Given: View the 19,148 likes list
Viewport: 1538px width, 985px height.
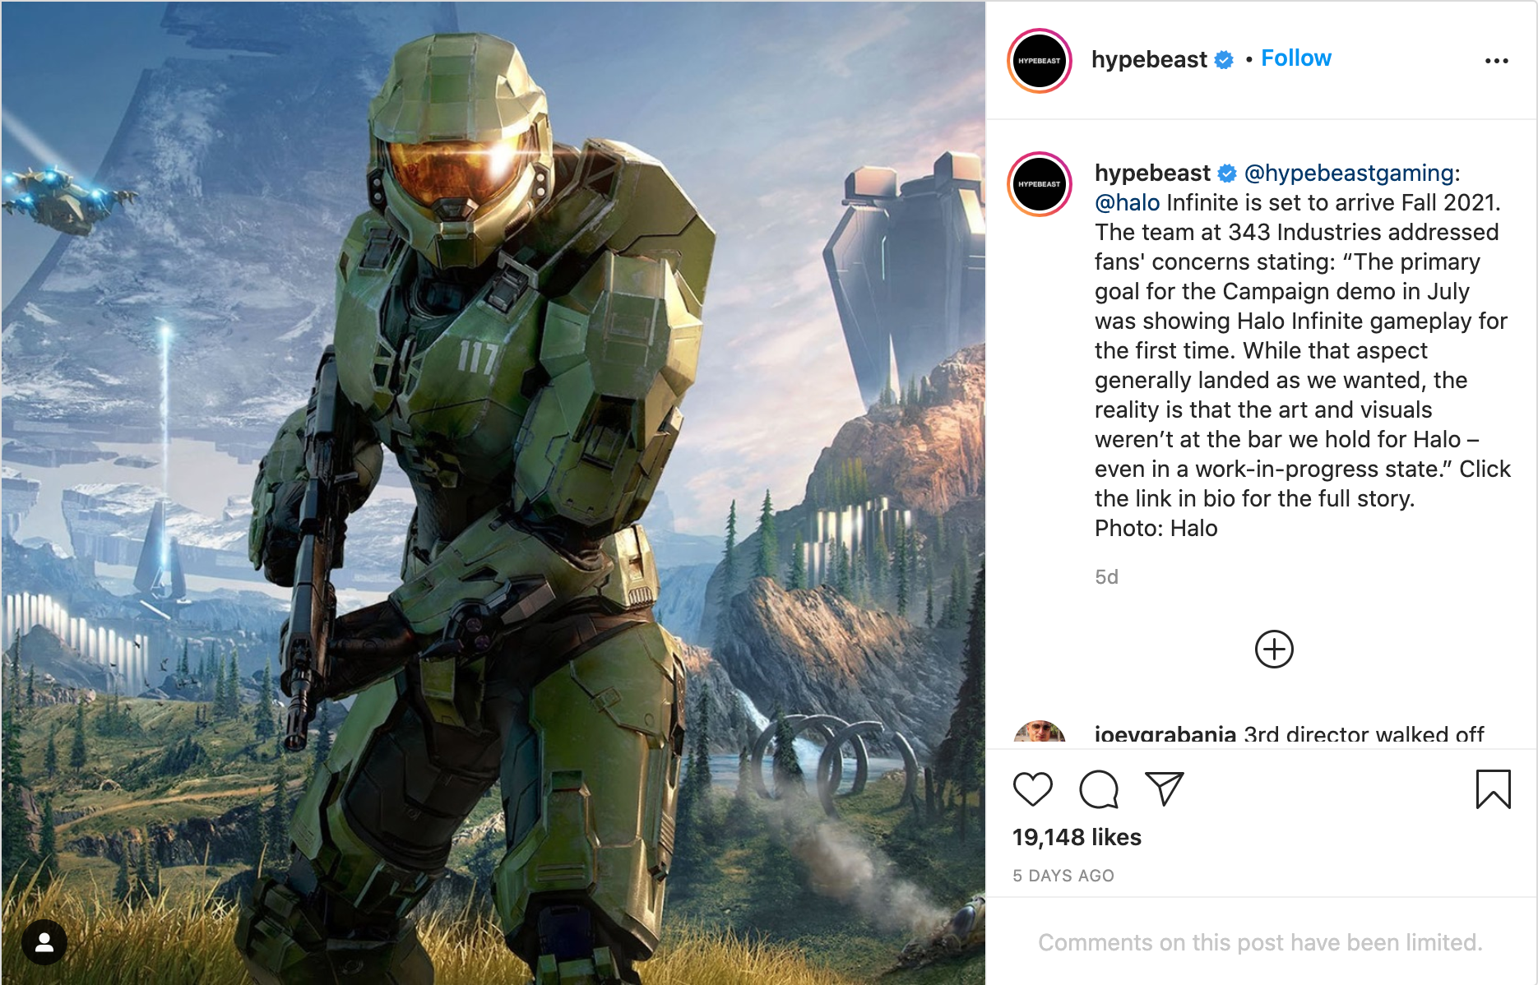Looking at the screenshot, I should pyautogui.click(x=1077, y=837).
